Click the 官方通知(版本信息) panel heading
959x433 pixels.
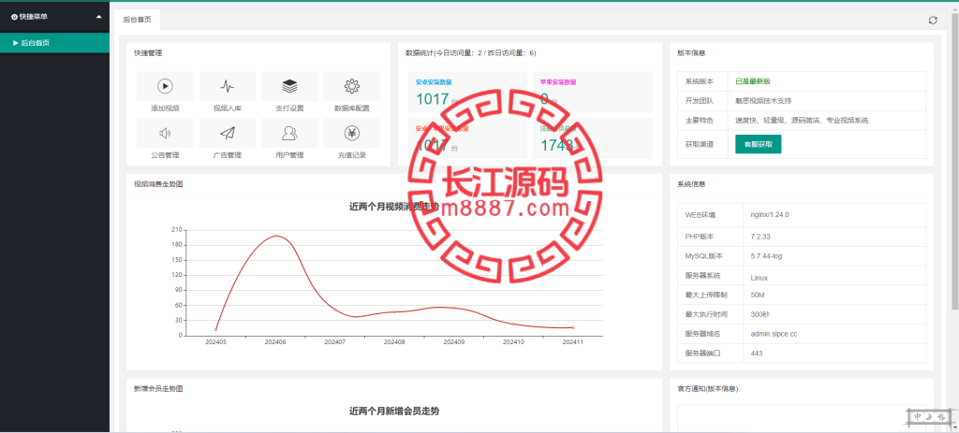click(708, 388)
